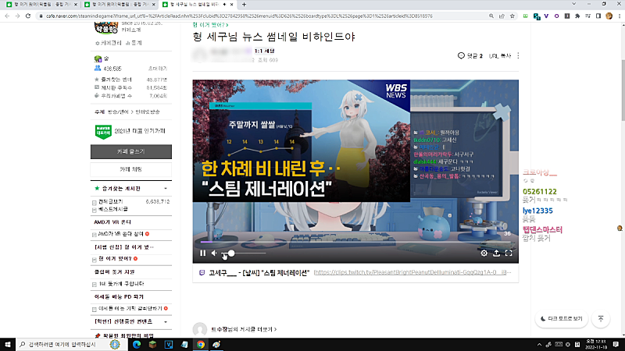Open the '형 이거 맞어?' sidebar board
Screen dimensions: 625x351
(x=115, y=259)
